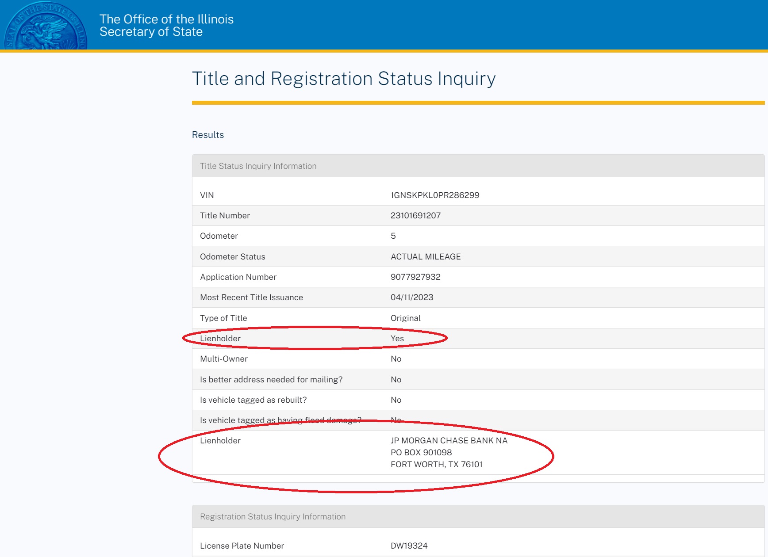Select No for better address needed row
The image size is (768, 557).
[x=396, y=380]
